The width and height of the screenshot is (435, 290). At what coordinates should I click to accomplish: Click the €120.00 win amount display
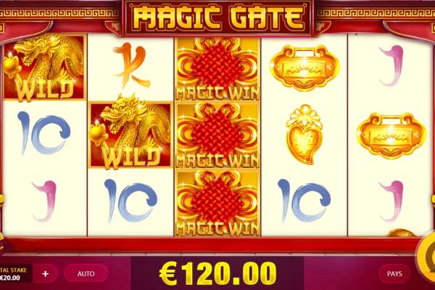click(x=217, y=273)
